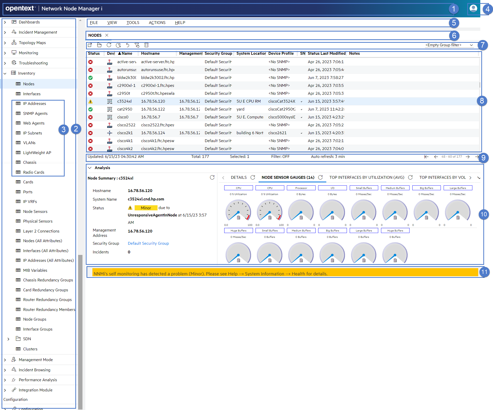Expand the Topology Maps section
Image resolution: width=493 pixels, height=410 pixels.
5,43
